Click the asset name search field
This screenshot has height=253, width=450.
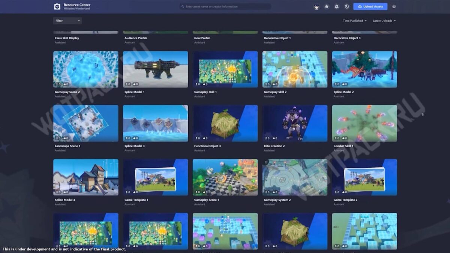point(225,6)
